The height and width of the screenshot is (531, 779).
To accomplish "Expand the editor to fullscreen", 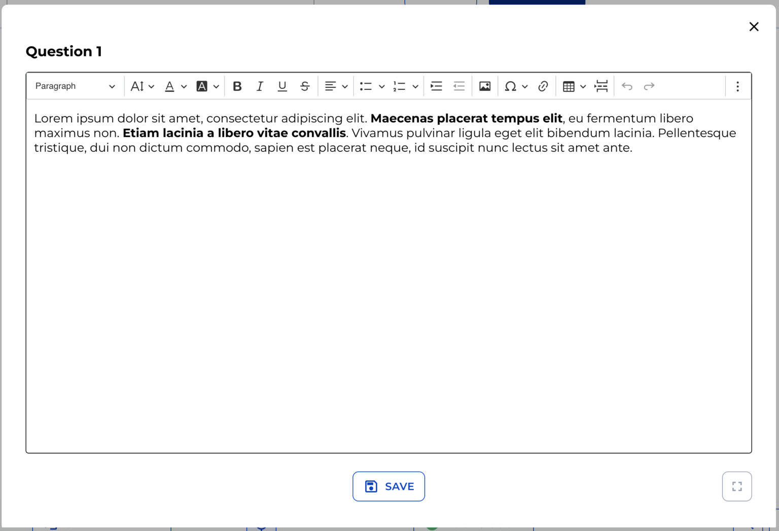I will click(737, 486).
